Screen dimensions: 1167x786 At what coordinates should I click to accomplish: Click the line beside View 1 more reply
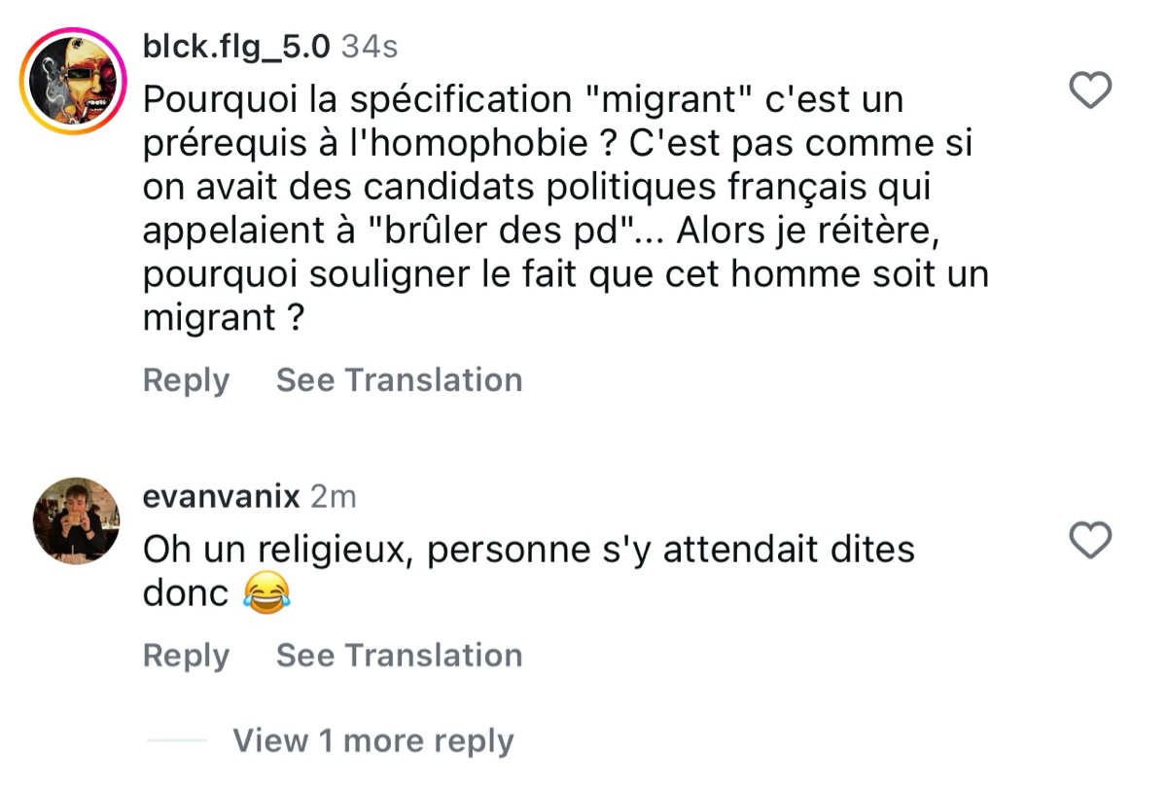click(176, 741)
